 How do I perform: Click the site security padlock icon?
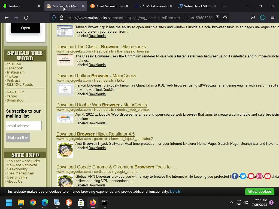pos(62,17)
